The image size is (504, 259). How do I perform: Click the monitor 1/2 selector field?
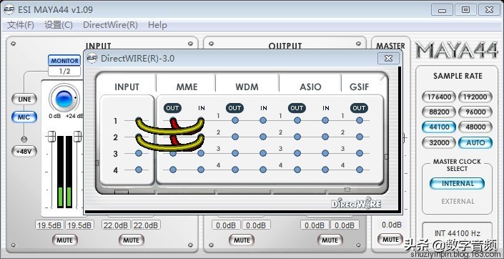click(64, 71)
